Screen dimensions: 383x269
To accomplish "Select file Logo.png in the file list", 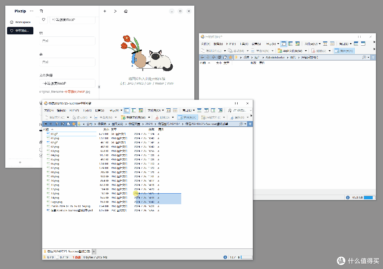I will coord(56,202).
